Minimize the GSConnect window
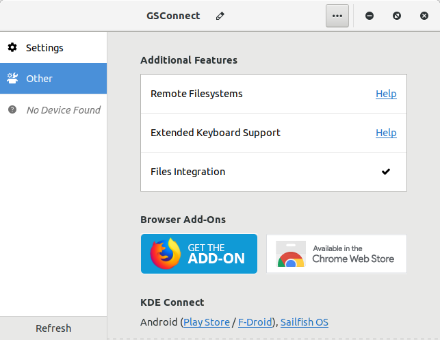This screenshot has height=340, width=440. coord(370,16)
